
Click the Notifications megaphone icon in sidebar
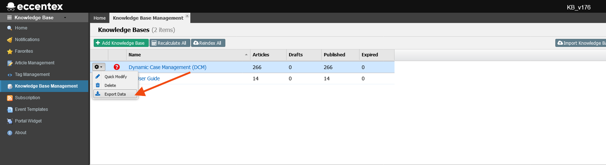coord(10,40)
